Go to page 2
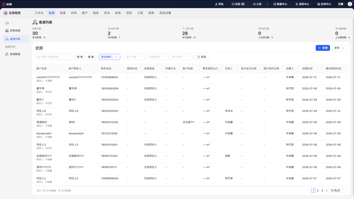 318,191
